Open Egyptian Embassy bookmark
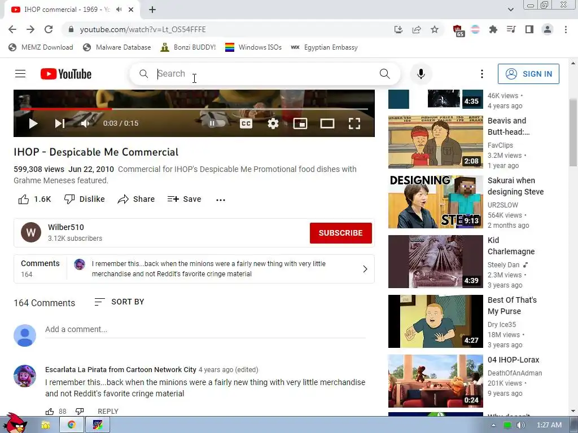The width and height of the screenshot is (578, 433). (324, 47)
